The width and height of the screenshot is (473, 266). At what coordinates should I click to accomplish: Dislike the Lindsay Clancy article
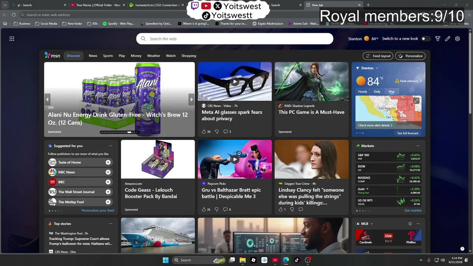[x=292, y=209]
